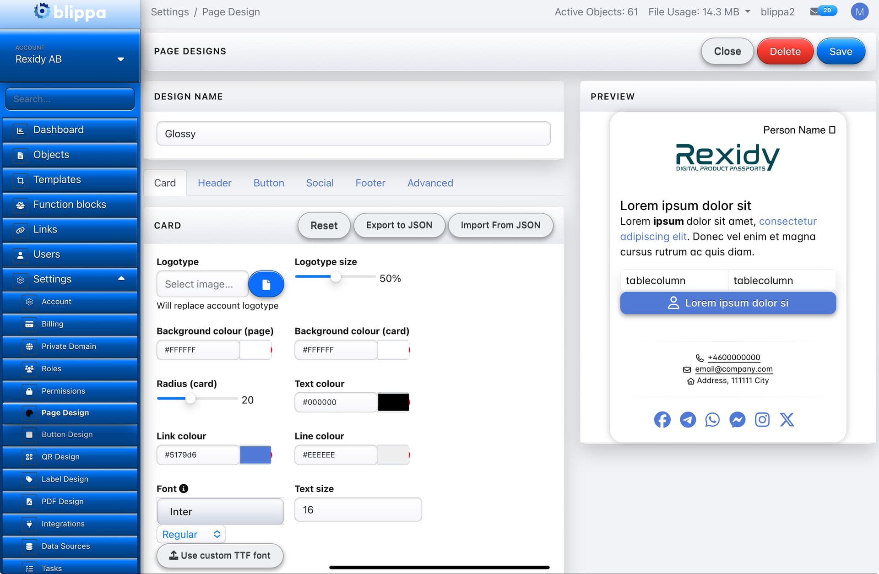The image size is (879, 574).
Task: Click the Design Name input field
Action: tap(353, 134)
